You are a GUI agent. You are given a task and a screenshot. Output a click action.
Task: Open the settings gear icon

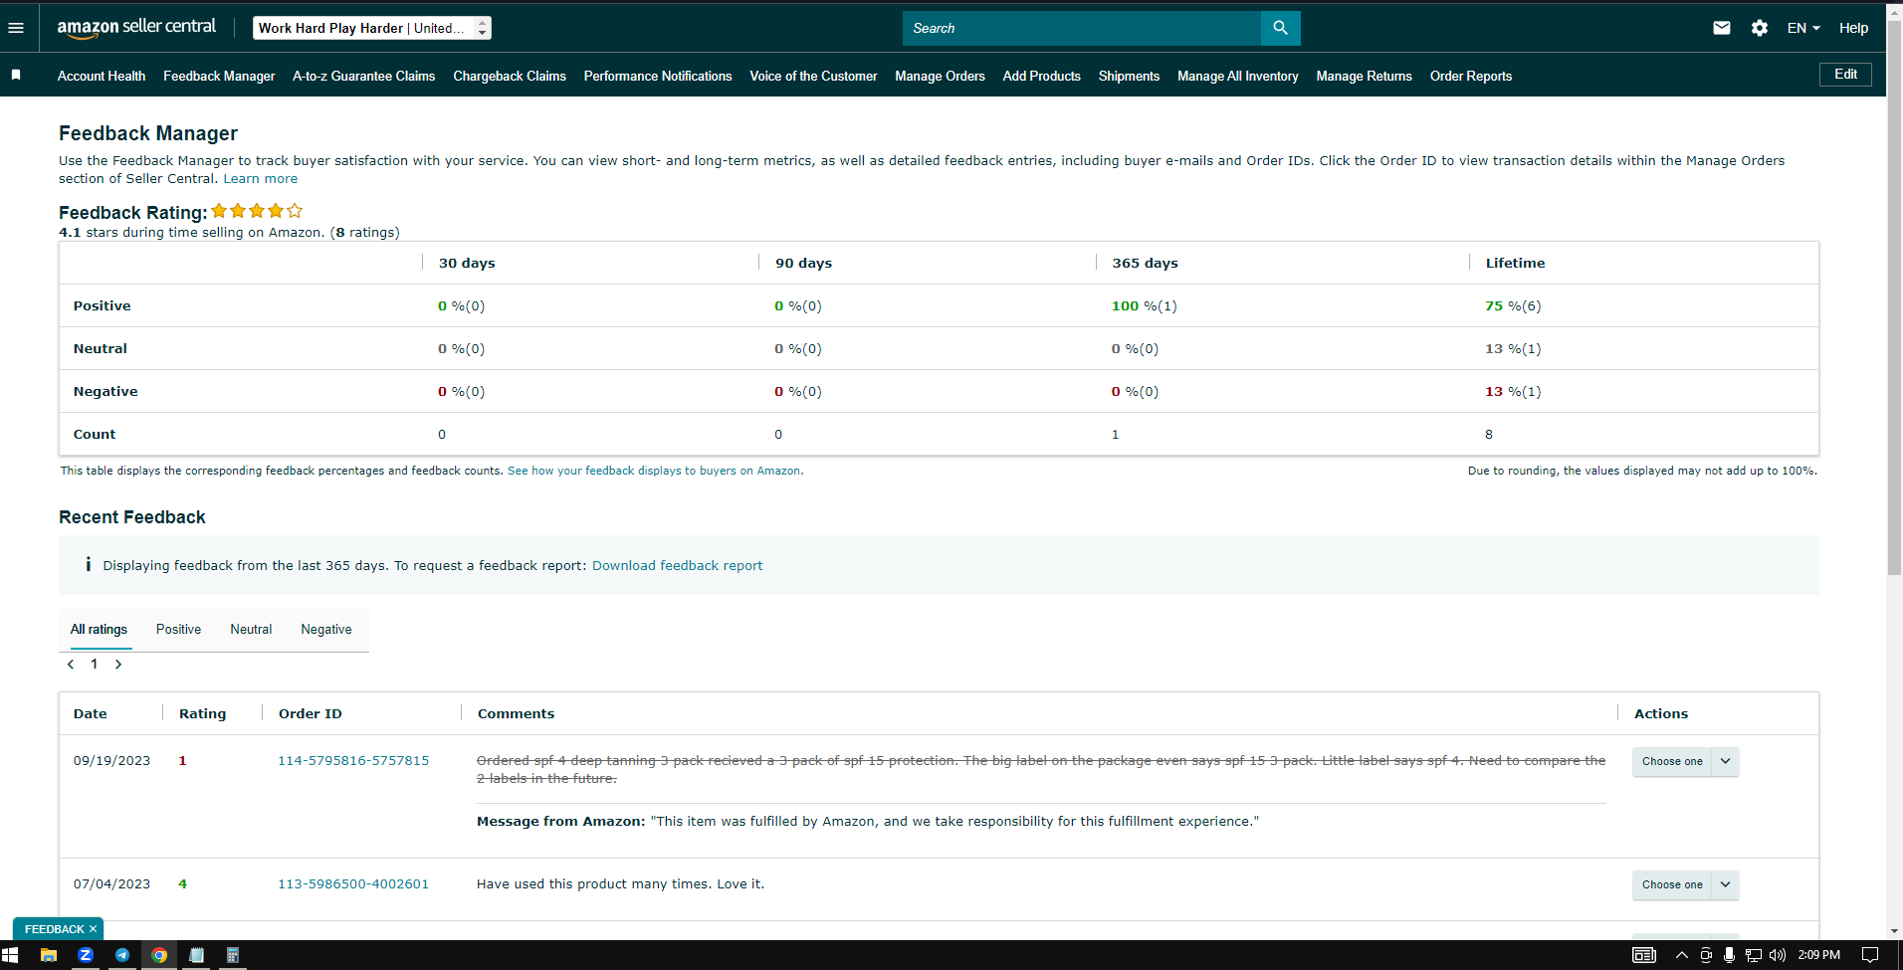(1760, 28)
